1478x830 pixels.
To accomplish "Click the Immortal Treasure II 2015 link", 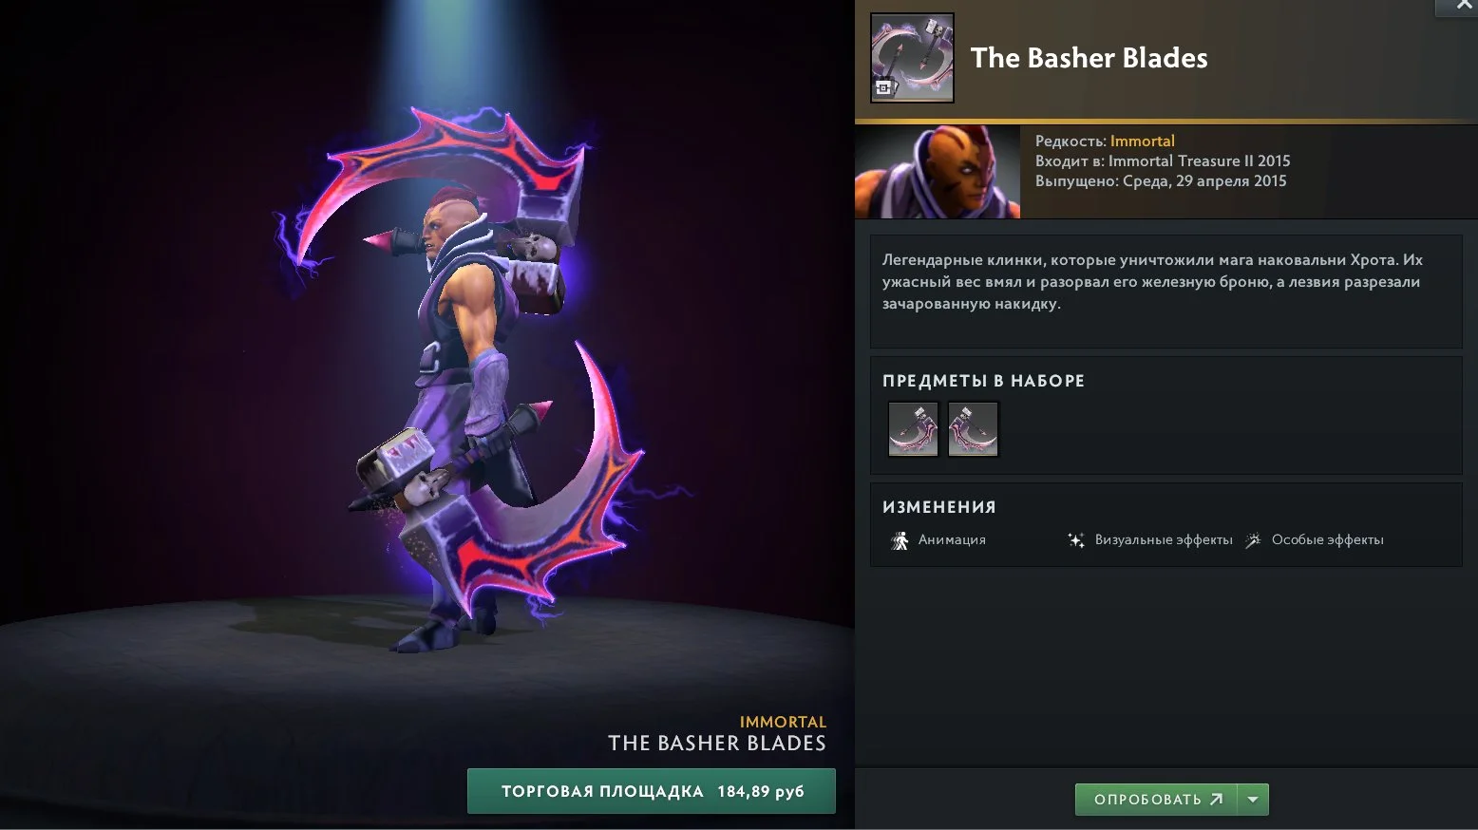I will point(1199,161).
